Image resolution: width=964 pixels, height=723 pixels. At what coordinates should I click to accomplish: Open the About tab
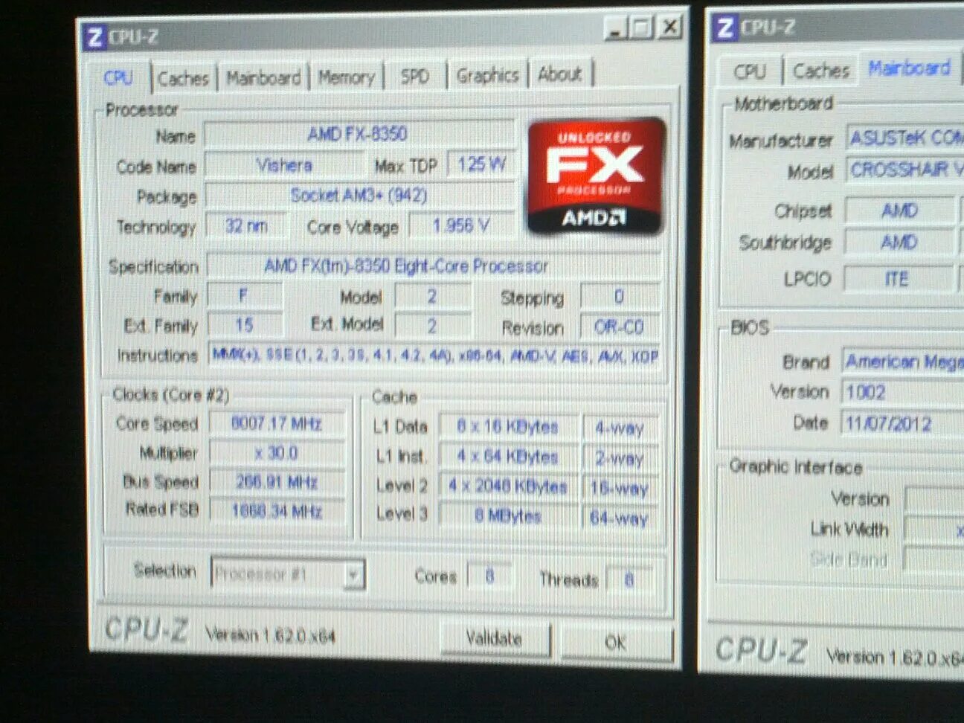pos(559,74)
